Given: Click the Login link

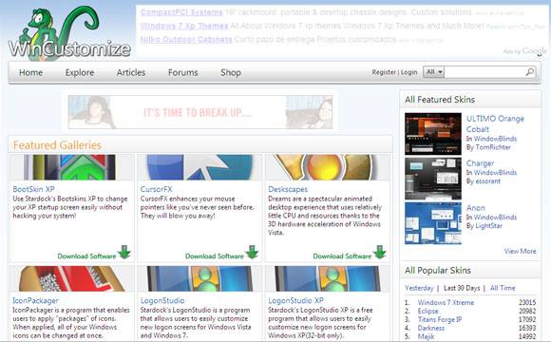Looking at the screenshot, I should 409,72.
